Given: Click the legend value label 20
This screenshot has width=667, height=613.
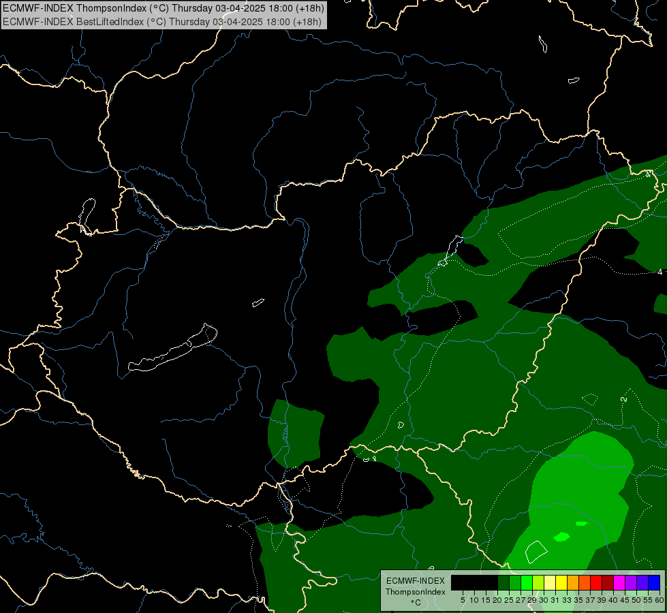Looking at the screenshot, I should [x=497, y=600].
